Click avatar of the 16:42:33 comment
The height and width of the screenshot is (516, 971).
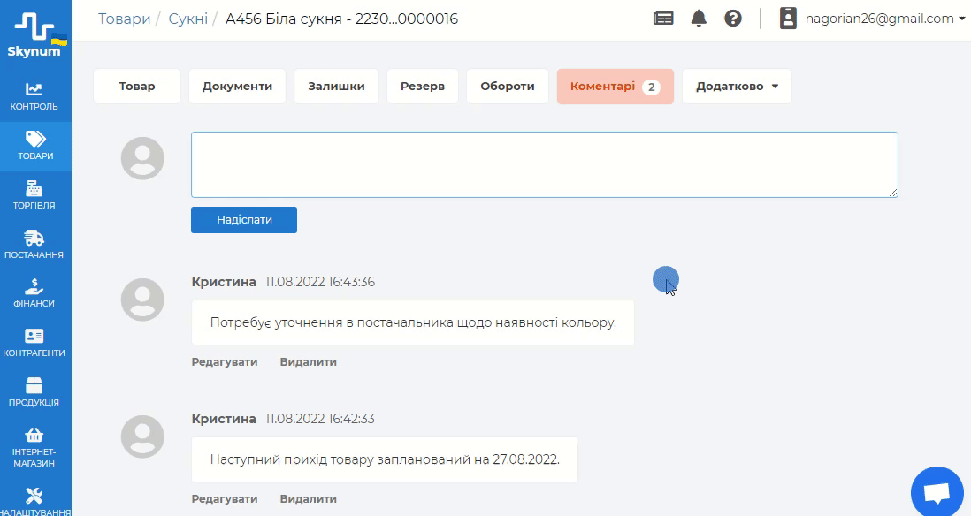coord(142,436)
